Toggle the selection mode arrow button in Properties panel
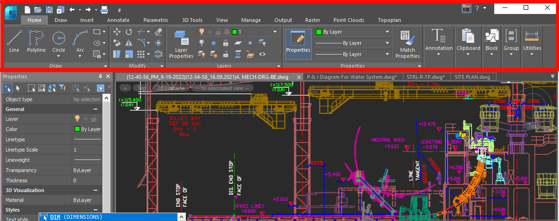Image resolution: width=559 pixels, height=221 pixels. pos(101,88)
